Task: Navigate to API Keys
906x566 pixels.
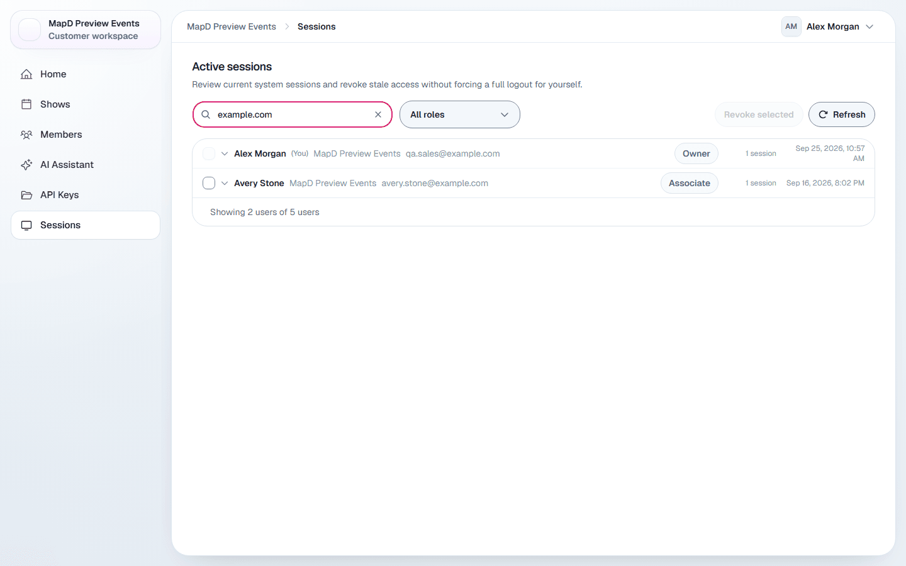Action: pyautogui.click(x=86, y=195)
